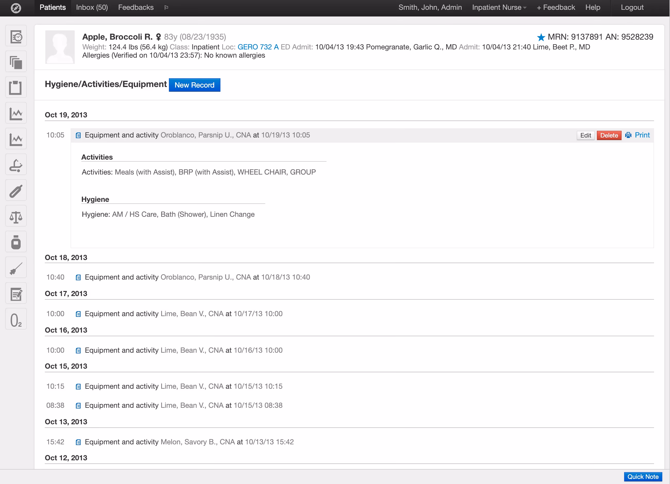
Task: Click the blue star beside MRN
Action: [541, 37]
